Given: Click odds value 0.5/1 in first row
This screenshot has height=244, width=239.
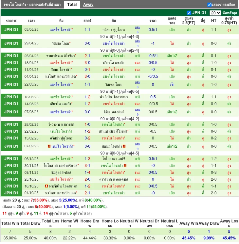Looking at the screenshot, I should coord(153,30).
